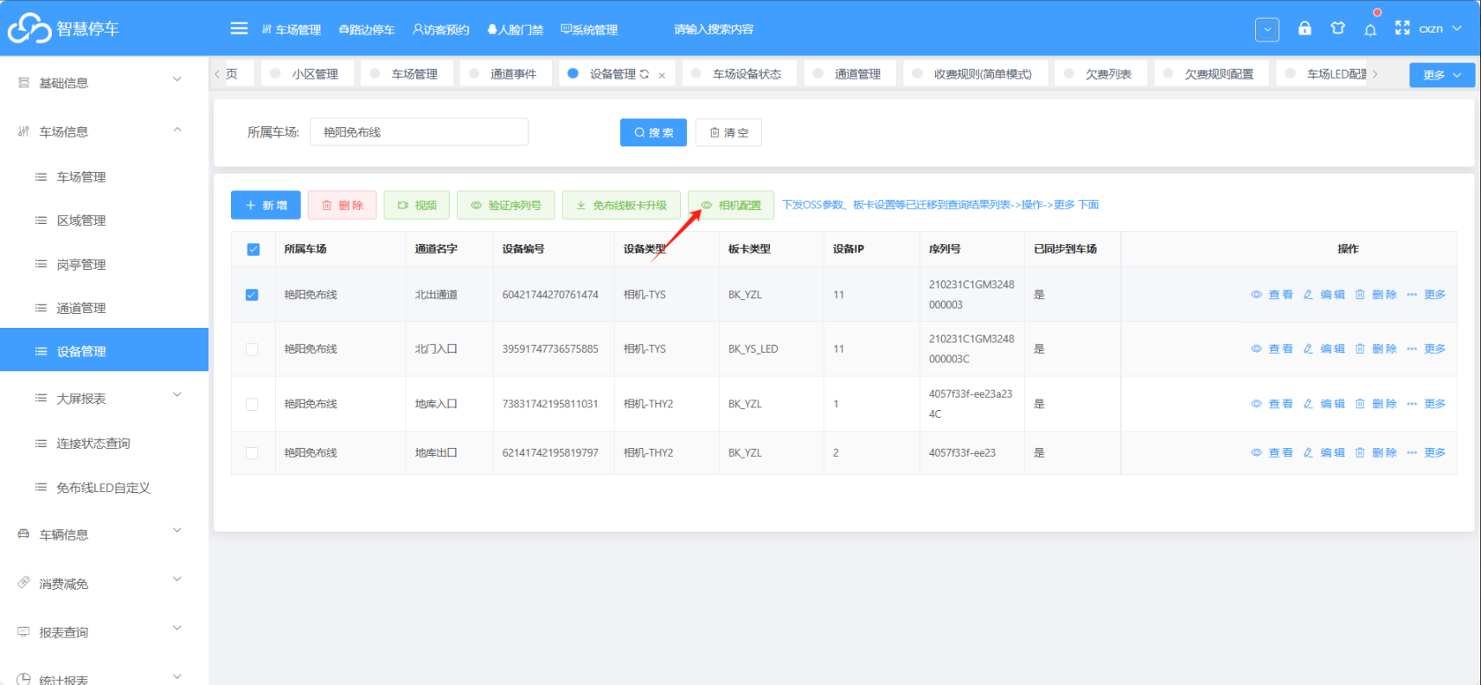Open 通道管理 in the sidebar
The image size is (1481, 685).
pos(104,308)
